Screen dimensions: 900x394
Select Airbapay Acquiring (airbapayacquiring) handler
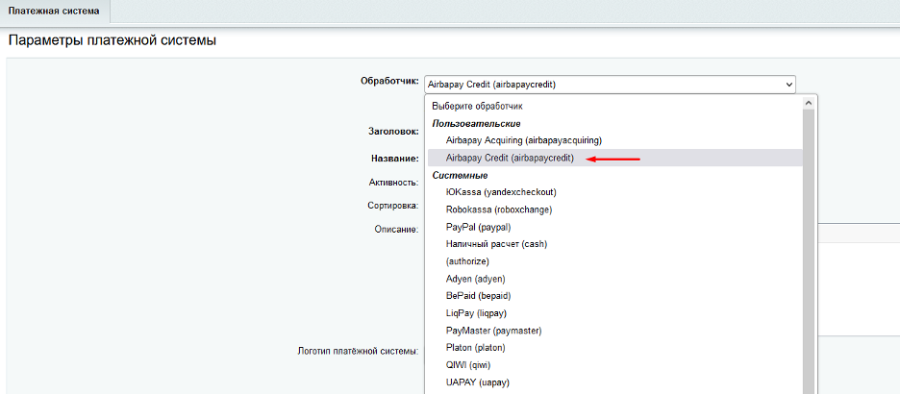point(614,140)
